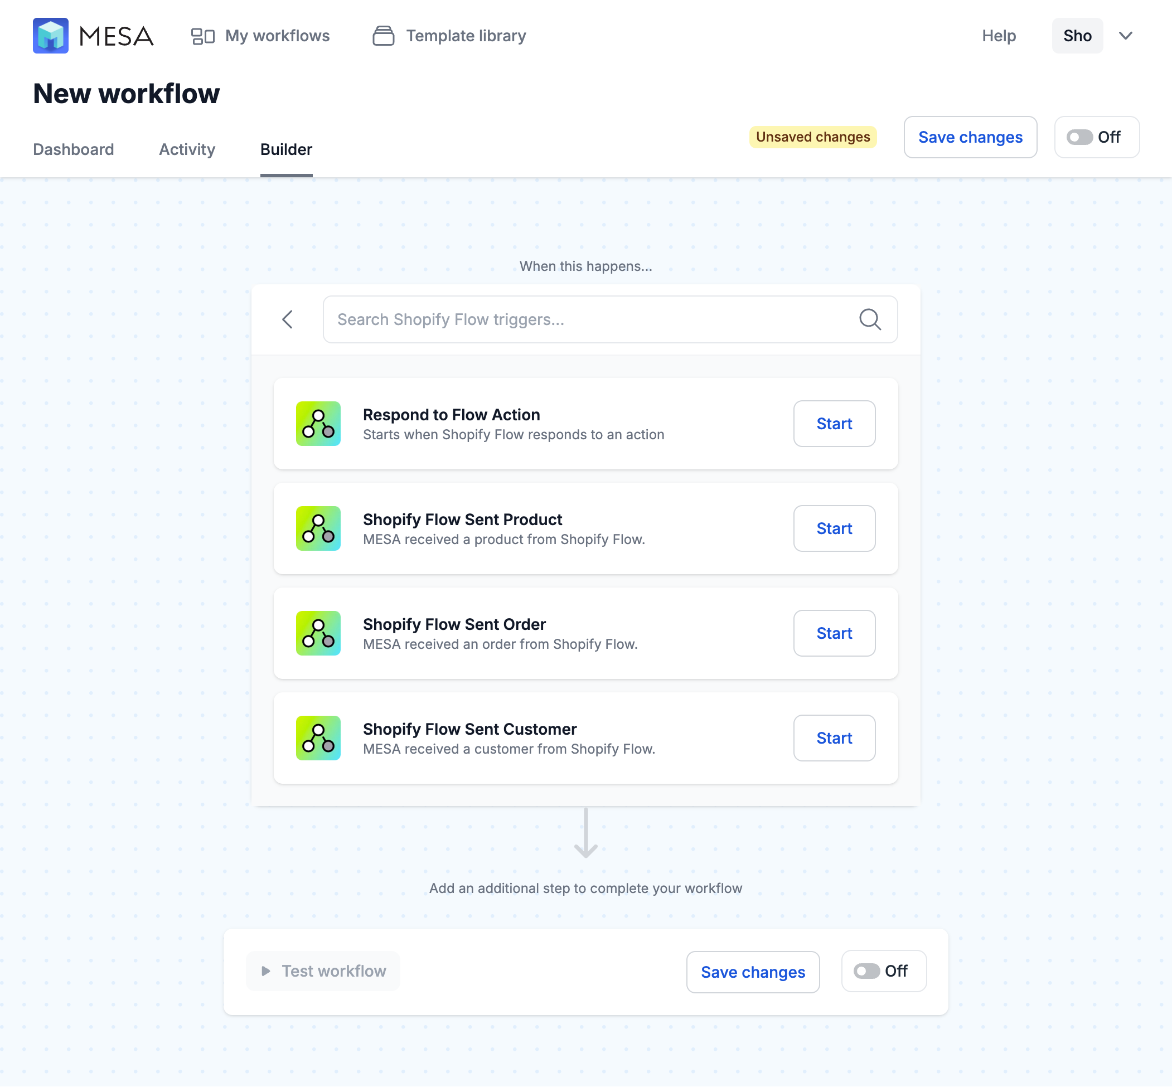1172x1087 pixels.
Task: Click the Shopify Flow Sent Customer icon
Action: pyautogui.click(x=318, y=737)
